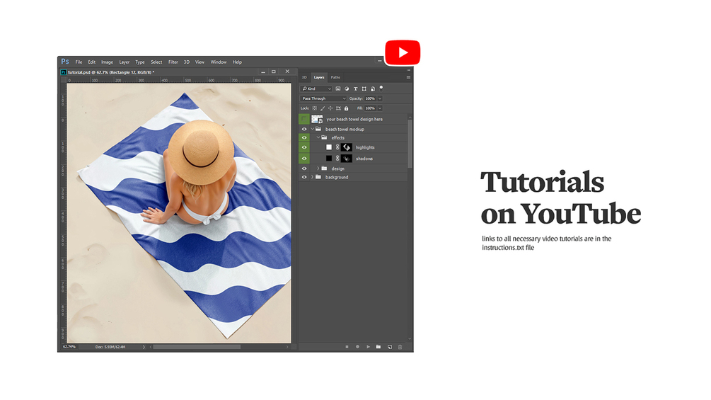Expand the background group

click(x=313, y=177)
